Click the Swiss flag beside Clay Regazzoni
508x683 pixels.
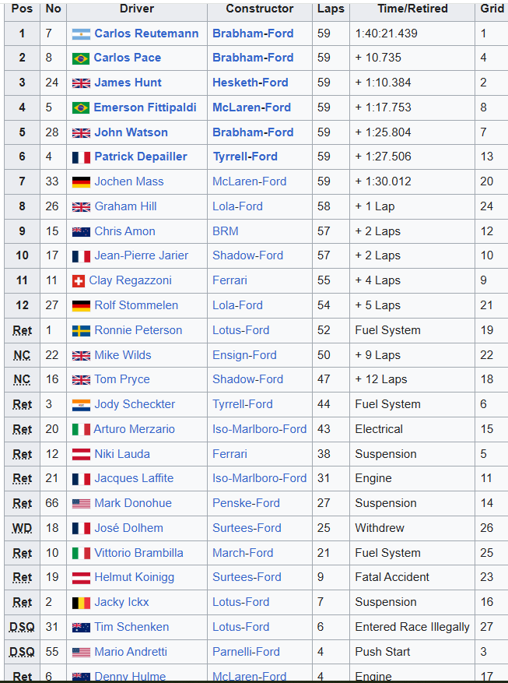(x=79, y=281)
